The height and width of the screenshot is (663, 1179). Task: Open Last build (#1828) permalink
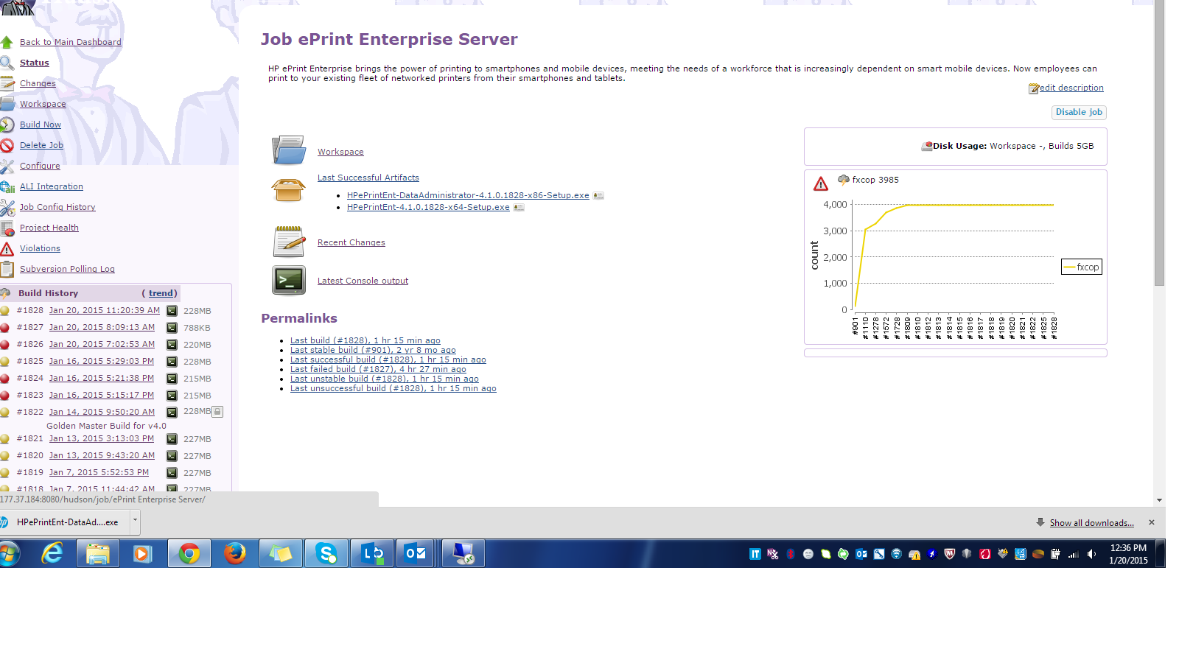(x=365, y=340)
